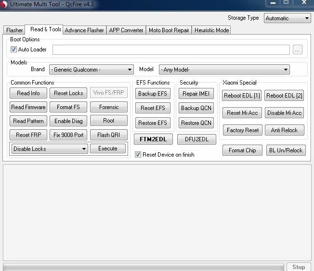The image size is (314, 271).
Task: Click the Reboot EDL [1] button
Action: tap(242, 96)
